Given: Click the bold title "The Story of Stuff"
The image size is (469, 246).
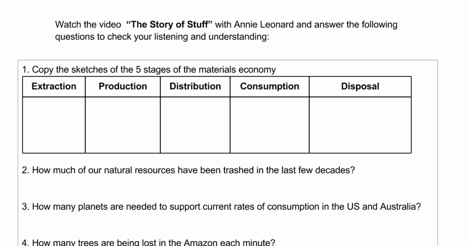Looking at the screenshot, I should (x=169, y=25).
